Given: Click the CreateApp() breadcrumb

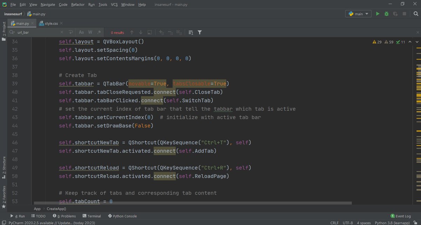Looking at the screenshot, I should click(x=56, y=209).
